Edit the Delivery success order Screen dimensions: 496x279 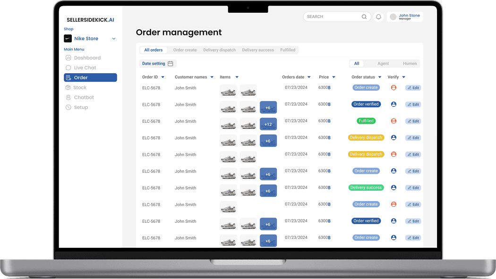point(413,188)
